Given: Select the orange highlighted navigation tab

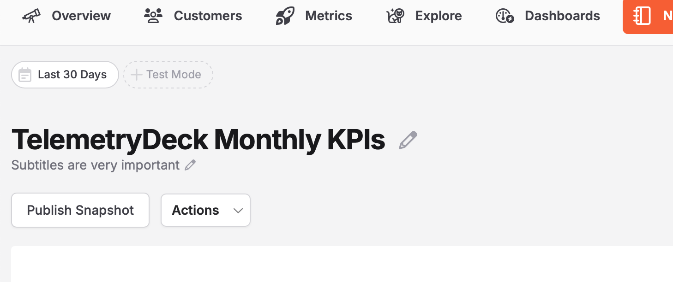Looking at the screenshot, I should (648, 16).
